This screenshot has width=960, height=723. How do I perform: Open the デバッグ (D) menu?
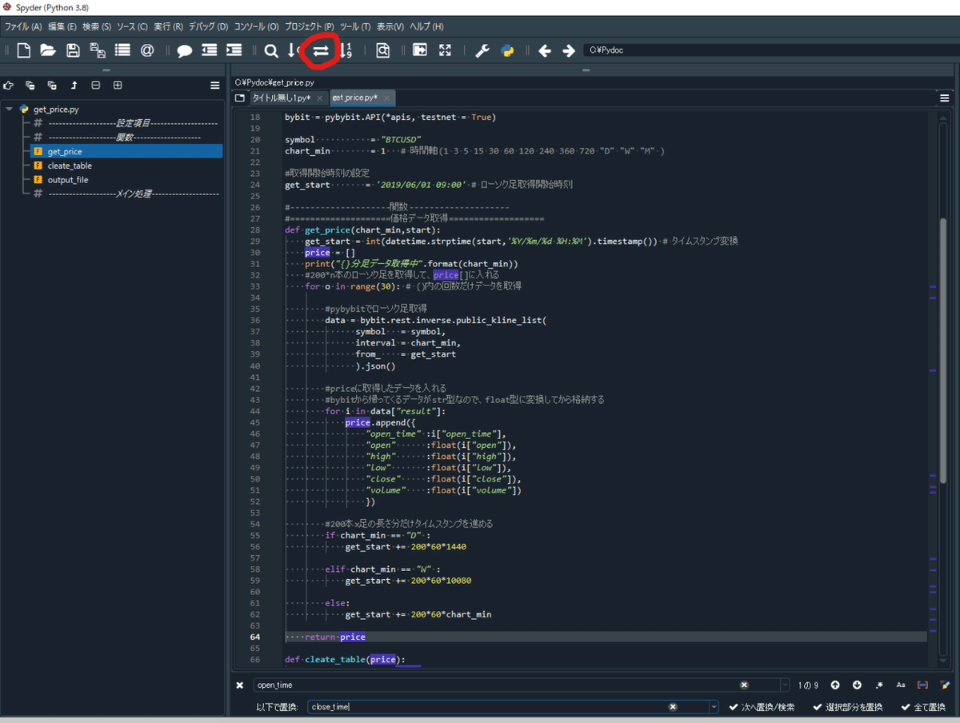pyautogui.click(x=208, y=26)
